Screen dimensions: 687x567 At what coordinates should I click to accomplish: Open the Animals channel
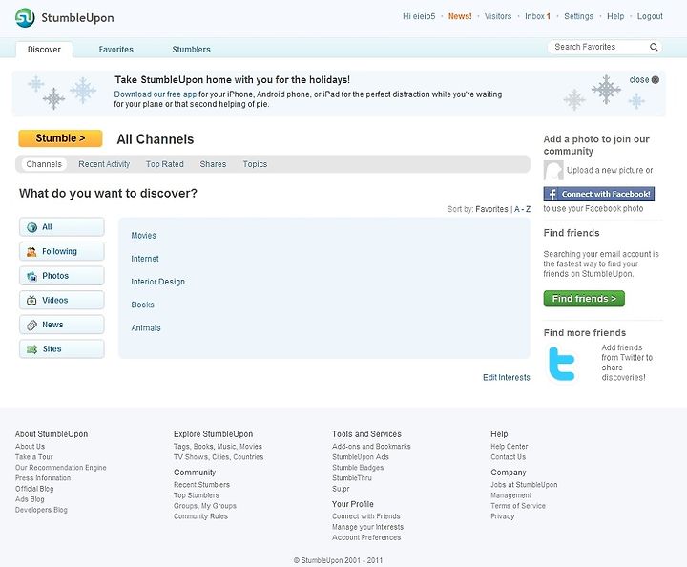146,327
